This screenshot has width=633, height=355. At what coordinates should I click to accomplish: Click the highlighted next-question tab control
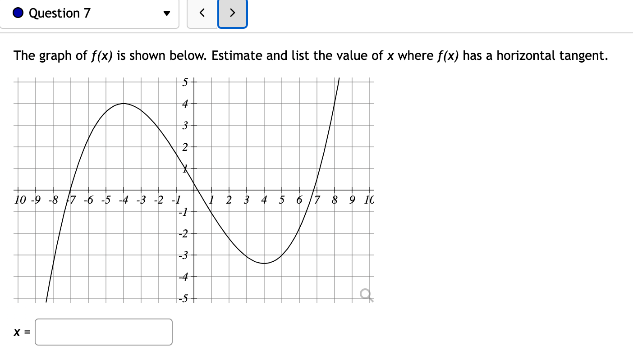click(x=232, y=13)
